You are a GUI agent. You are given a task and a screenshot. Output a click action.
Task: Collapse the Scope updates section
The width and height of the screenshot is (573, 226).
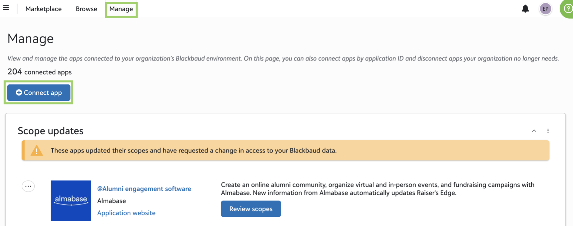(534, 131)
